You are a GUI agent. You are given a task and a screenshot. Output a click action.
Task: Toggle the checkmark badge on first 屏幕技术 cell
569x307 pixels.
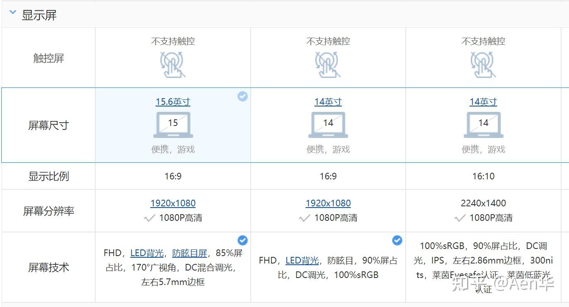pos(242,240)
